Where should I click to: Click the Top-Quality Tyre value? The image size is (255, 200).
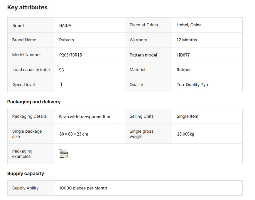[x=193, y=85]
